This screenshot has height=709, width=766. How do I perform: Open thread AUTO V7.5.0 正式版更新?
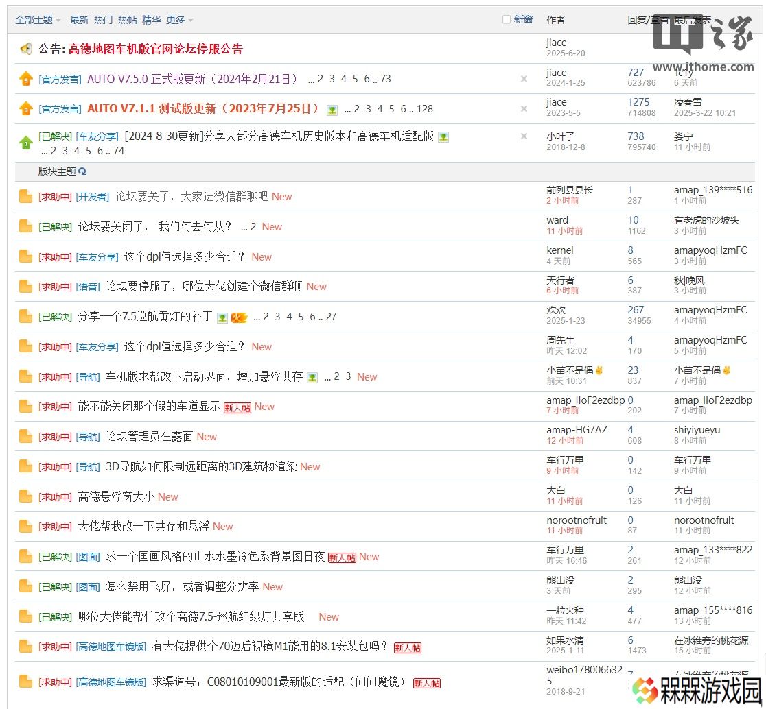click(x=192, y=79)
